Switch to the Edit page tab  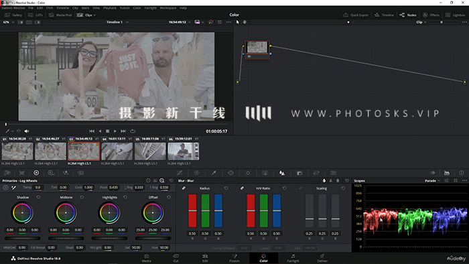(x=205, y=258)
